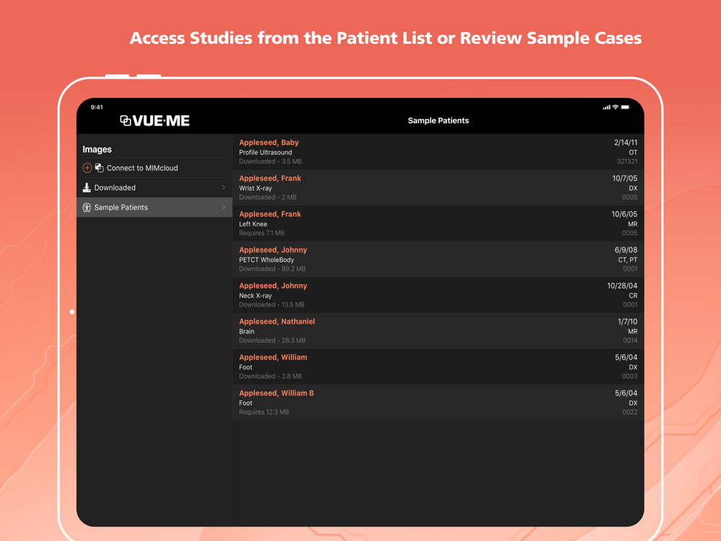Click the patient ID 321321
This screenshot has width=721, height=541.
point(627,162)
